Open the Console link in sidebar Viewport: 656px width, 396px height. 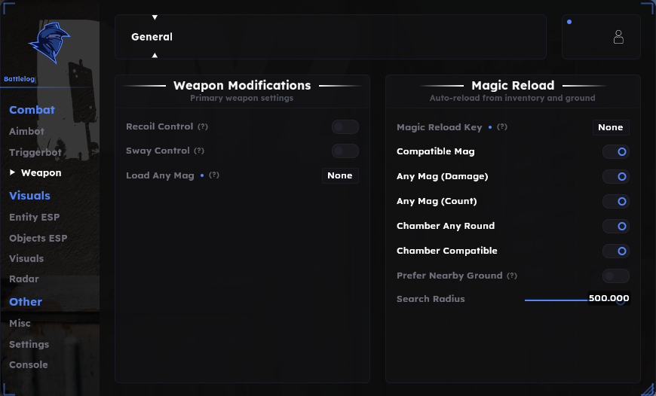coord(29,364)
